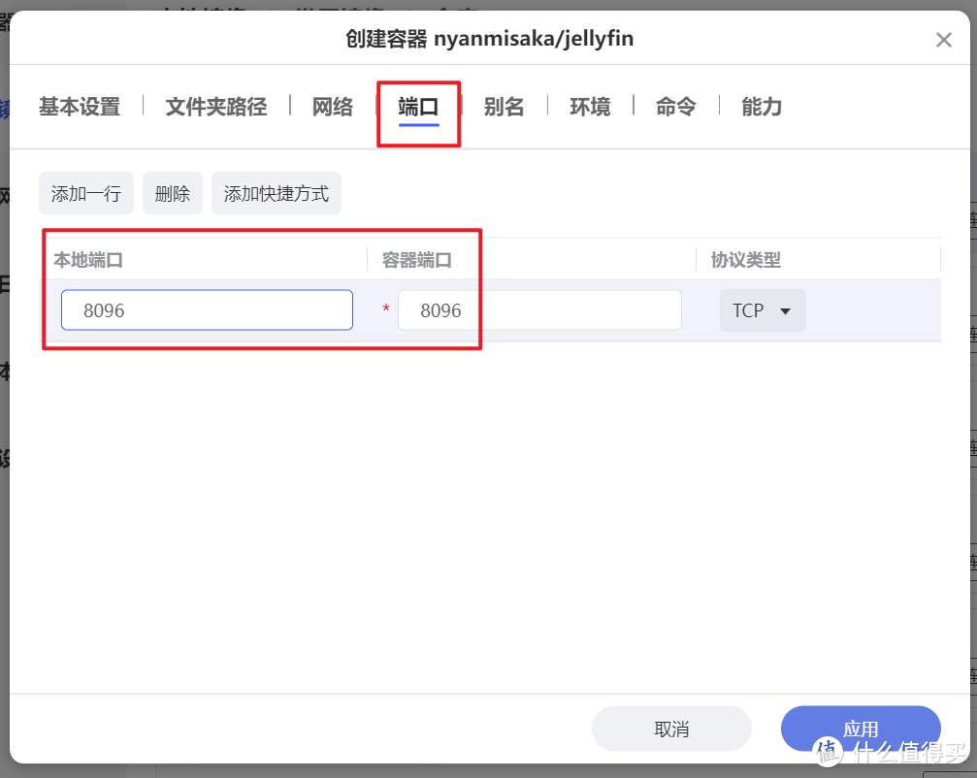
Task: Switch to the 环境 tab
Action: click(589, 107)
